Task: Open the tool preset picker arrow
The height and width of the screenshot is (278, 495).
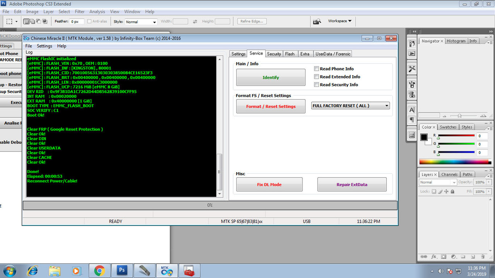Action: (x=16, y=22)
